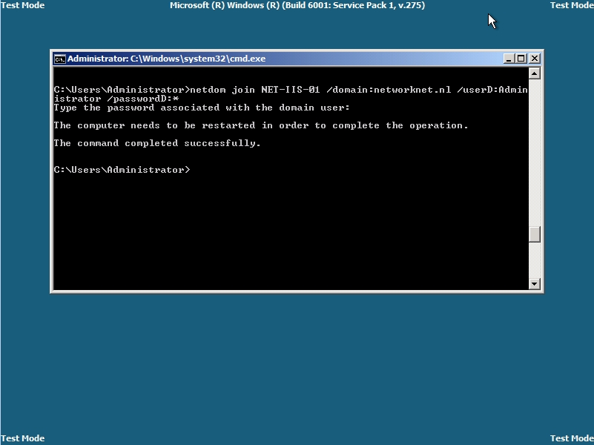
Task: Click 'The computer needs to be restarted' message
Action: pos(261,125)
